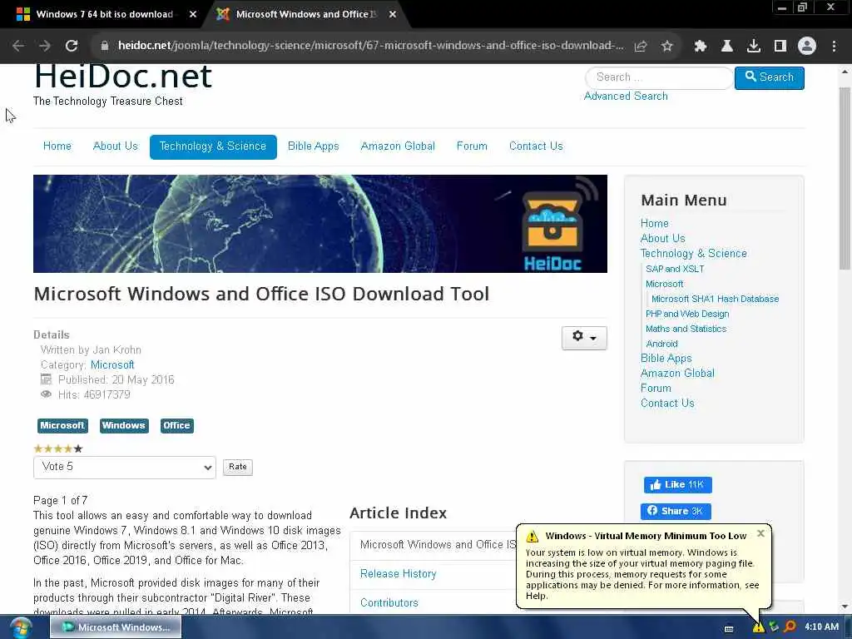Open the Chrome profile avatar

tap(807, 46)
